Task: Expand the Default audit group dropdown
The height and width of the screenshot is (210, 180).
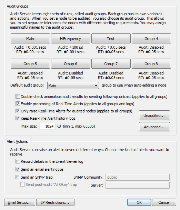Action: pyautogui.click(x=73, y=86)
